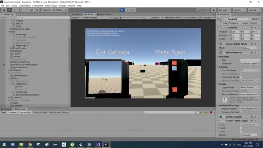Toggle Center pivot mode button
Image resolution: width=263 pixels, height=148 pixels.
(47, 10)
